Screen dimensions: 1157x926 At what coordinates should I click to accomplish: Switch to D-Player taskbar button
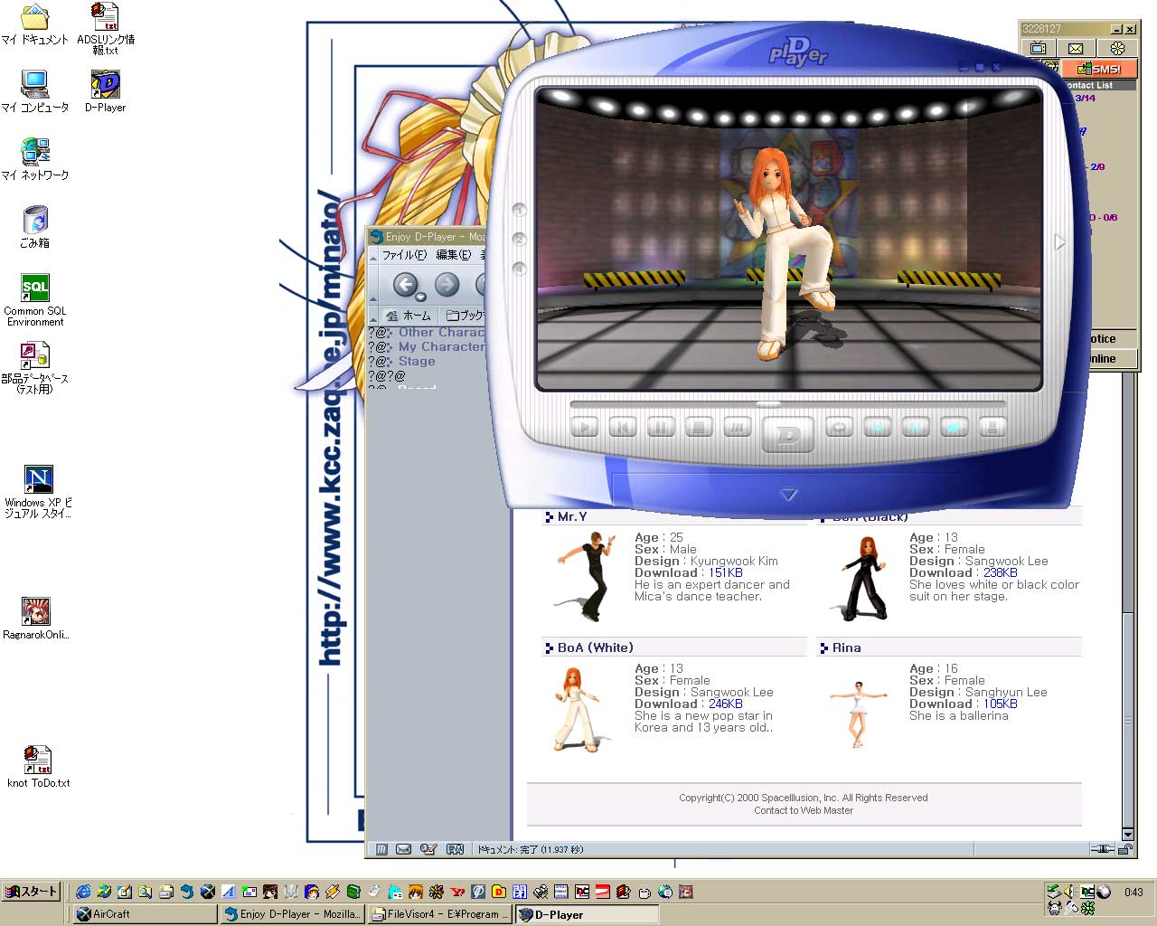587,914
